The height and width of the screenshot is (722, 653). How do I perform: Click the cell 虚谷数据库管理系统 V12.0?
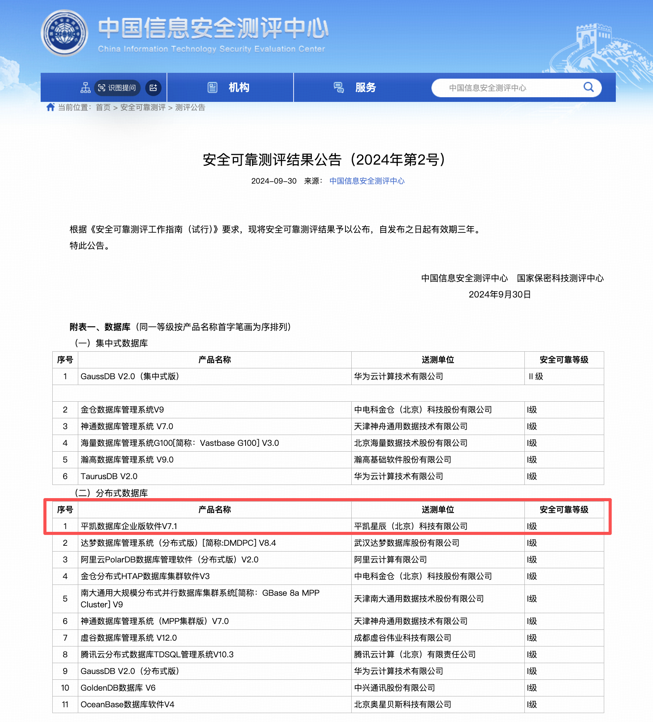(x=215, y=638)
